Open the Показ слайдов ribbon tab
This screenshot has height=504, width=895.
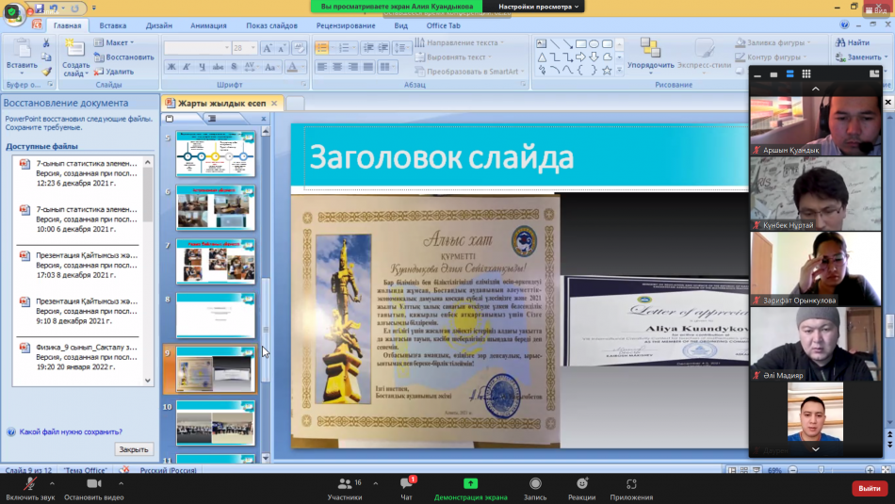271,25
